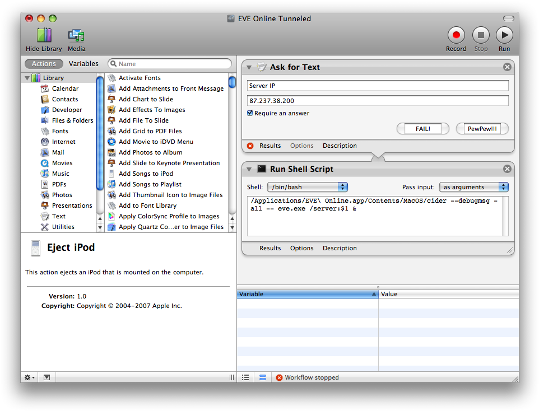Start recording with the Record button
This screenshot has height=411, width=539.
point(456,35)
